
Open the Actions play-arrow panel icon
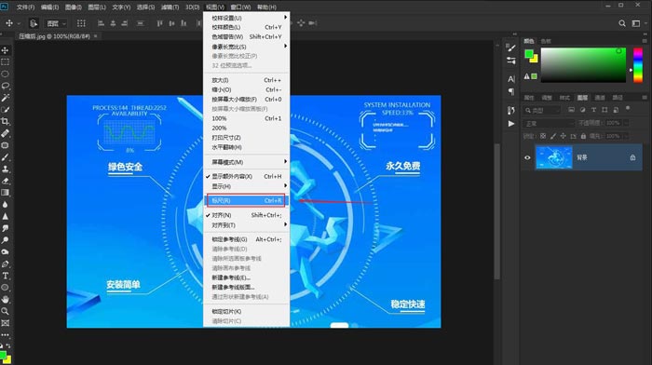click(511, 124)
